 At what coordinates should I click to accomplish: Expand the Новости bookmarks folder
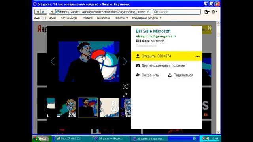121,18
